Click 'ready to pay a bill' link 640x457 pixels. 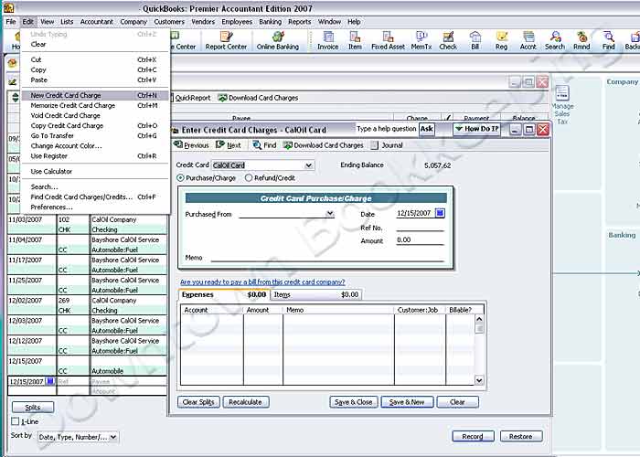tap(262, 282)
